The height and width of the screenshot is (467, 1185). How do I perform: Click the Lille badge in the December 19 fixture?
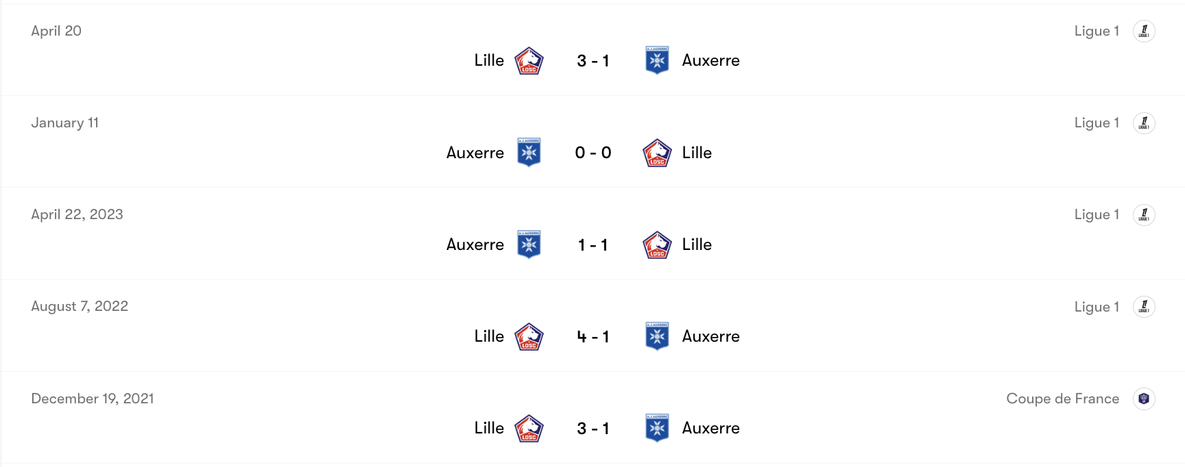click(x=527, y=428)
